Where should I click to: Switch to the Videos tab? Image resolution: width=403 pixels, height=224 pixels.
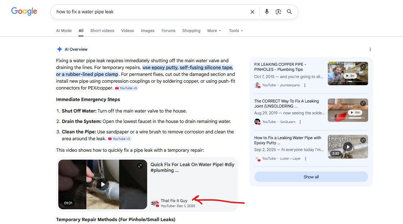(x=127, y=31)
